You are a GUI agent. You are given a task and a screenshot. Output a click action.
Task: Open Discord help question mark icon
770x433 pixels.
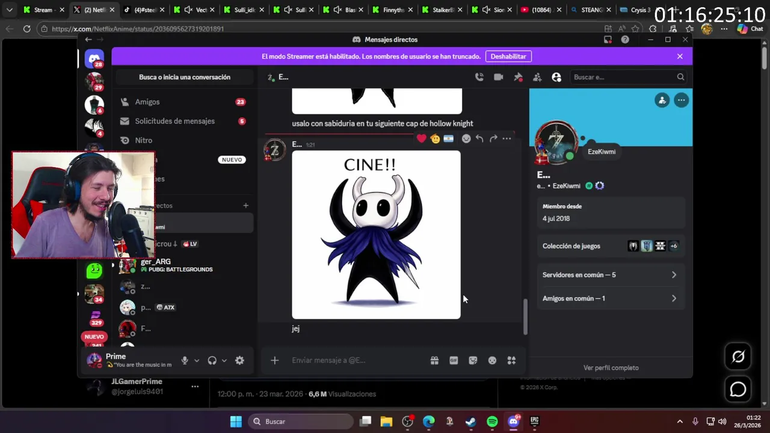click(625, 40)
